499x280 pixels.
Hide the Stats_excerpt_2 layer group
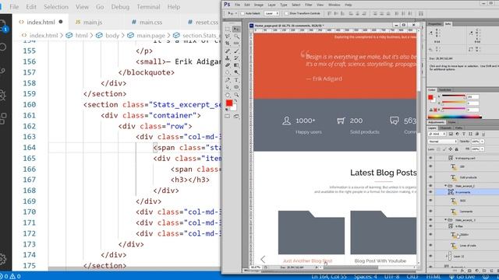click(430, 185)
